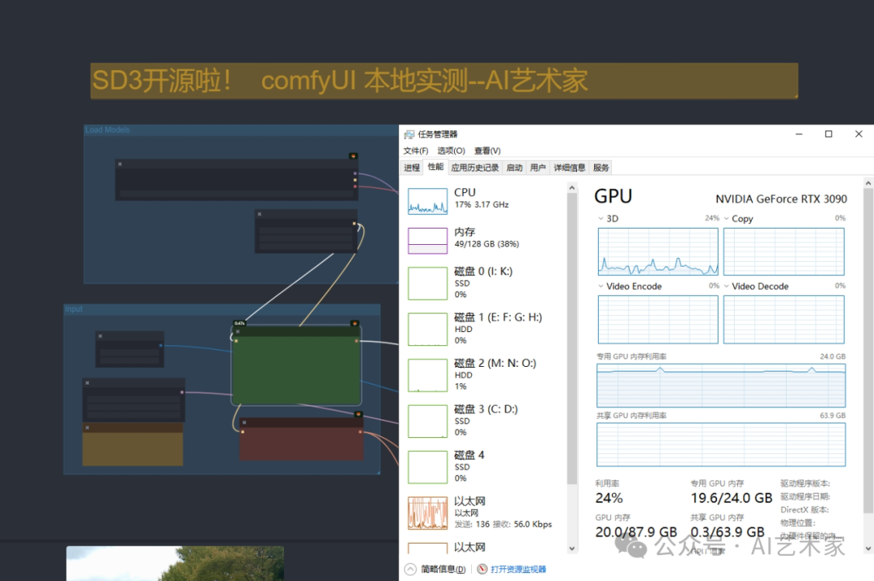Open the 文件(F) menu
Screen dimensions: 874x581
(415, 150)
